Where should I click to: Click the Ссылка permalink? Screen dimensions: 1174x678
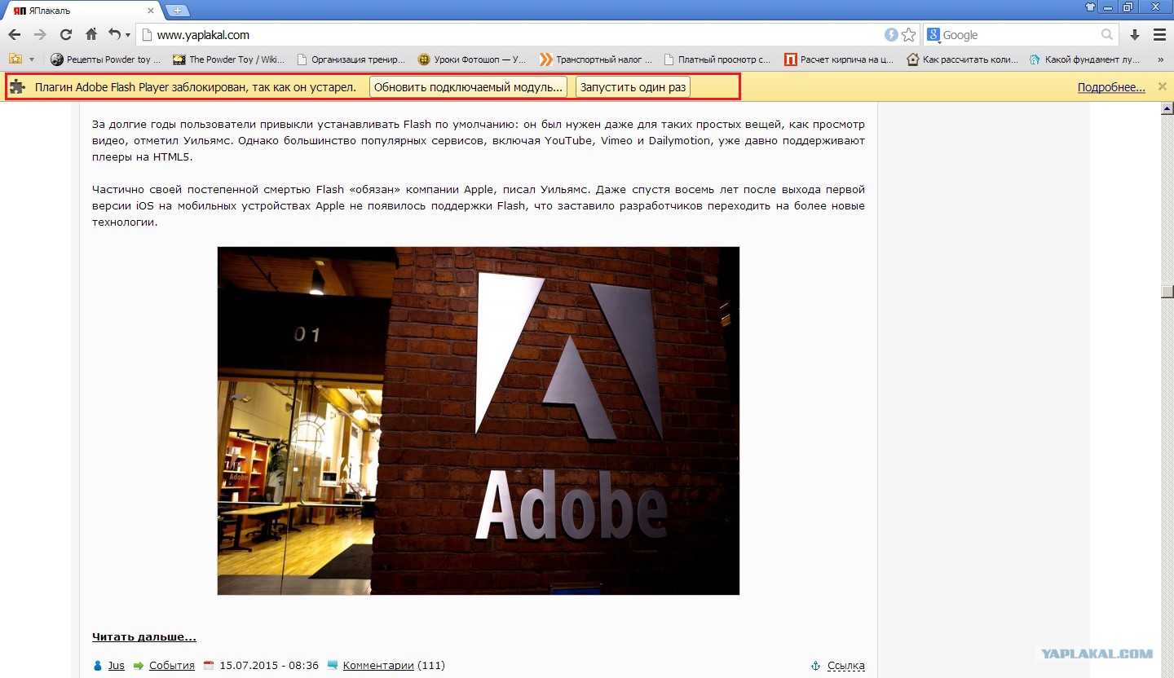coord(846,666)
